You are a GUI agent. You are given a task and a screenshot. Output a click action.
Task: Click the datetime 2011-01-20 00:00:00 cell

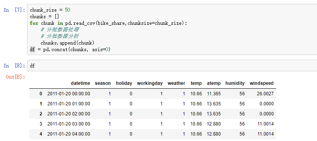point(69,94)
